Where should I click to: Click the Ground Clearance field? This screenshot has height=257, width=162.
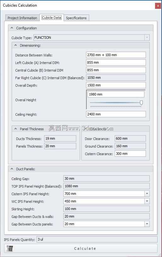click(130, 146)
